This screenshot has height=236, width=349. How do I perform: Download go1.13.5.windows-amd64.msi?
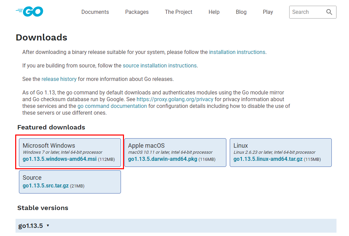pyautogui.click(x=60, y=159)
